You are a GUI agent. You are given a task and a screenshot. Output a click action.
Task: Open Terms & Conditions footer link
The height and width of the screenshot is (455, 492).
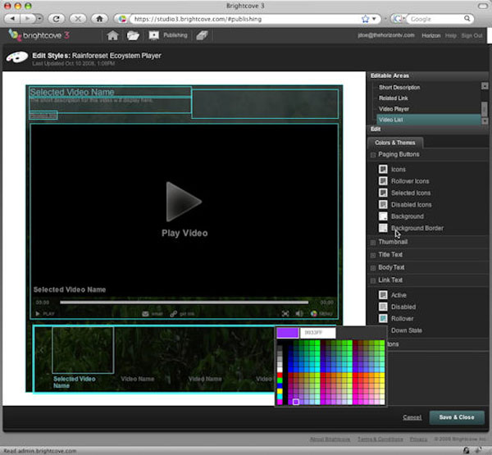click(380, 439)
